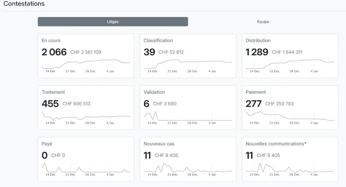
Task: Click the count 39 in Classification
Action: point(149,52)
